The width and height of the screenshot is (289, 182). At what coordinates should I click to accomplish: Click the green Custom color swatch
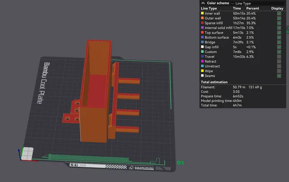pos(202,52)
